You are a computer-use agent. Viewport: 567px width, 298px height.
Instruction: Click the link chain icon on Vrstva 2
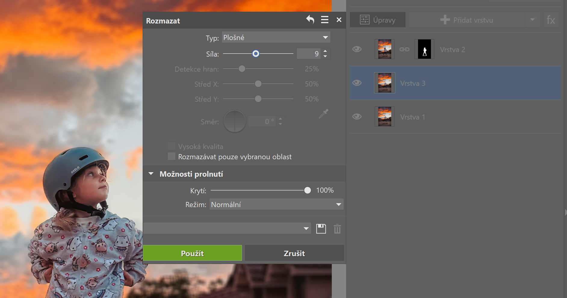[x=404, y=49]
